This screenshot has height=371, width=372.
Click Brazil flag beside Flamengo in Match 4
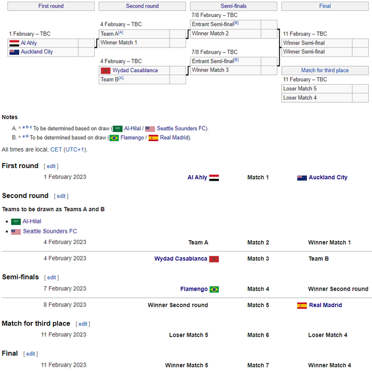click(x=214, y=289)
